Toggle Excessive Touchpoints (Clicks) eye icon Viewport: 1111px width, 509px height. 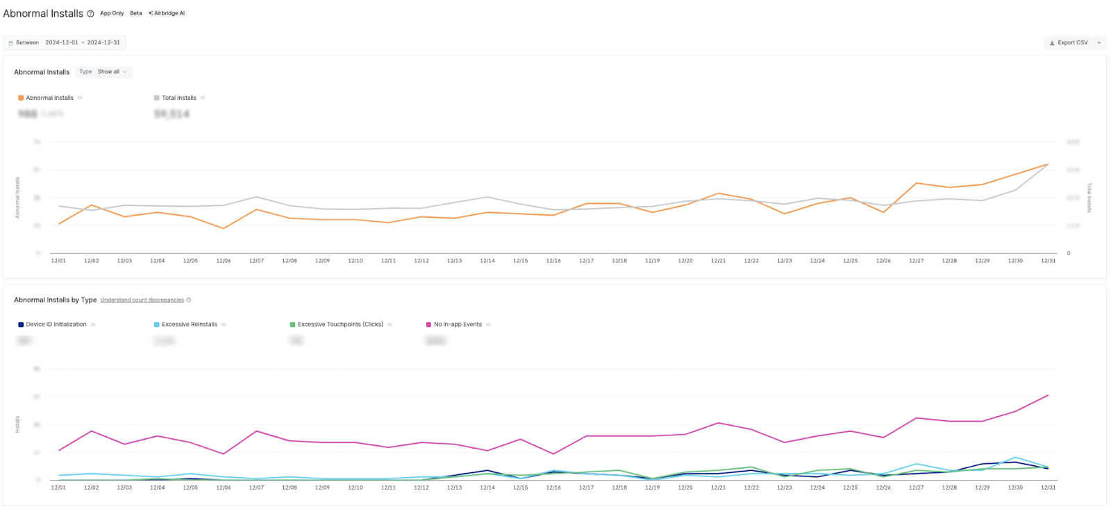390,325
